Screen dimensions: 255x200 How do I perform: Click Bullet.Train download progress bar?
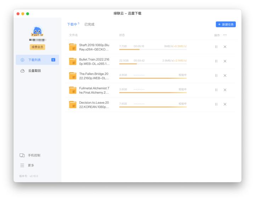153,64
